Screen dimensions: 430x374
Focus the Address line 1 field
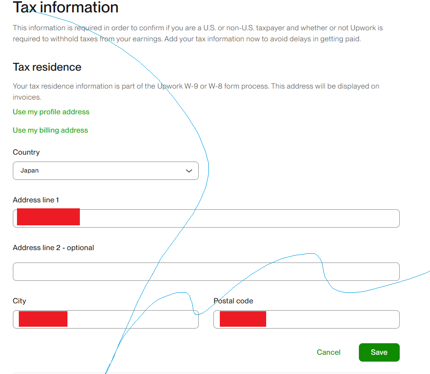pos(206,218)
